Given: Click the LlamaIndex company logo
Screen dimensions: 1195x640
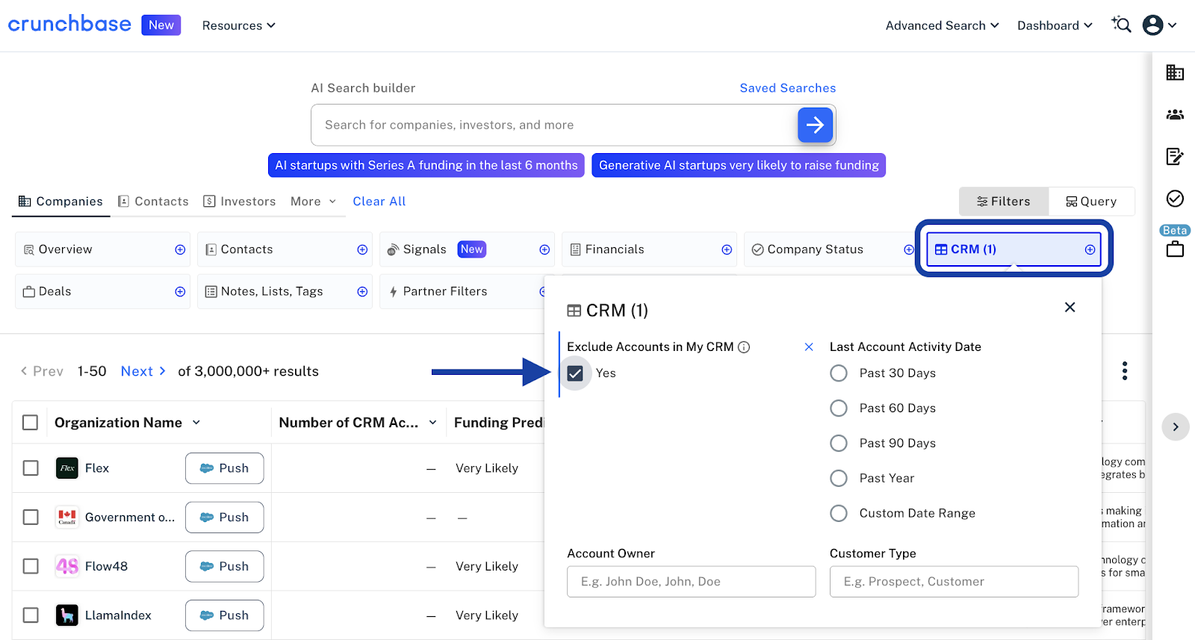Looking at the screenshot, I should tap(67, 615).
